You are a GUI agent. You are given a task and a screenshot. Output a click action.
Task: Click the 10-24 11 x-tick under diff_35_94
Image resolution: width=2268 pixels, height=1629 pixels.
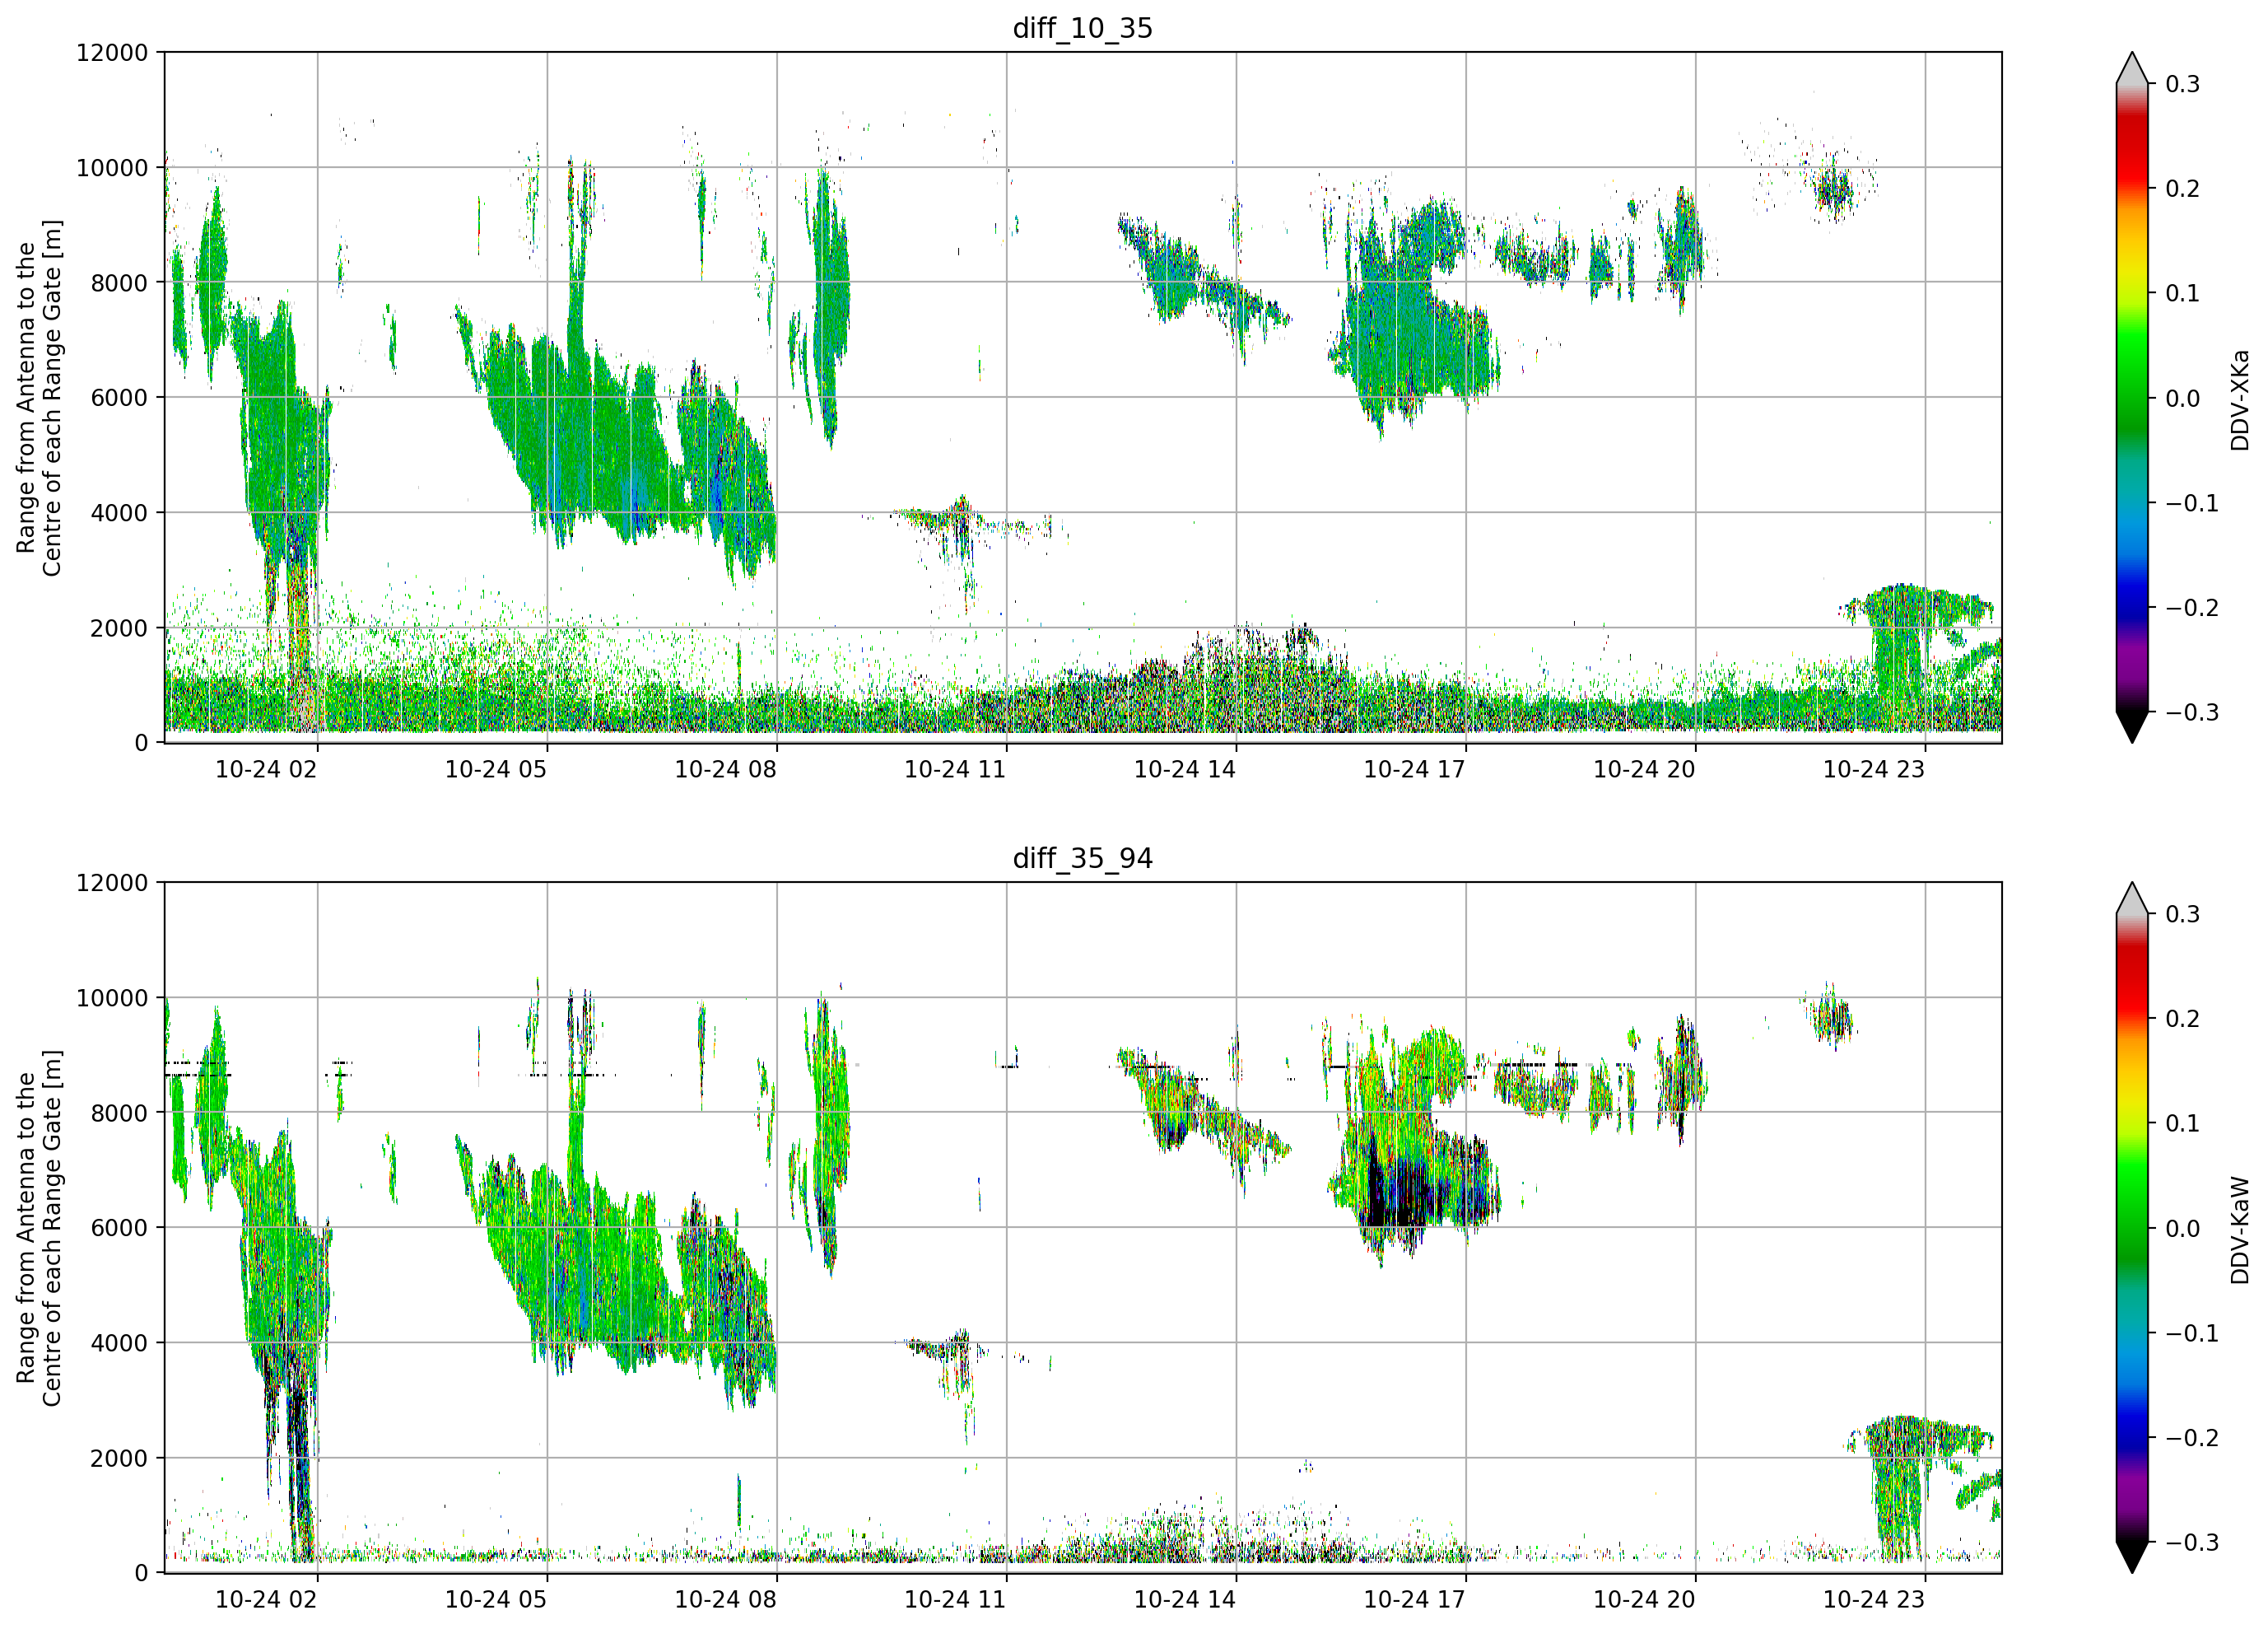(x=955, y=1600)
